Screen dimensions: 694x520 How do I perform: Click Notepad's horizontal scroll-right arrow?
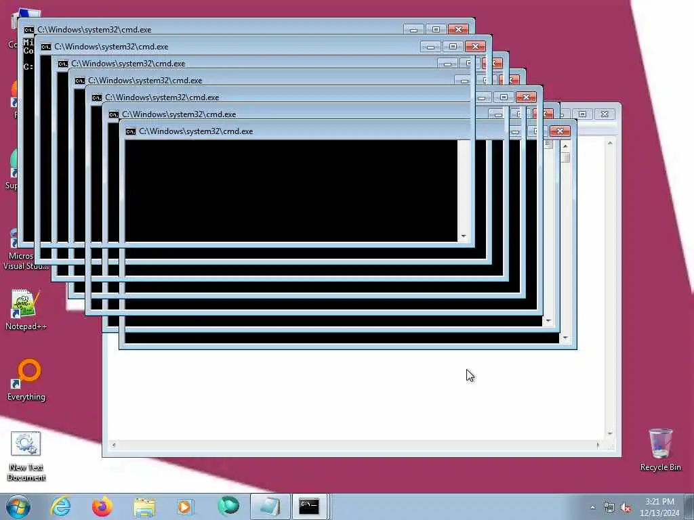pos(598,446)
